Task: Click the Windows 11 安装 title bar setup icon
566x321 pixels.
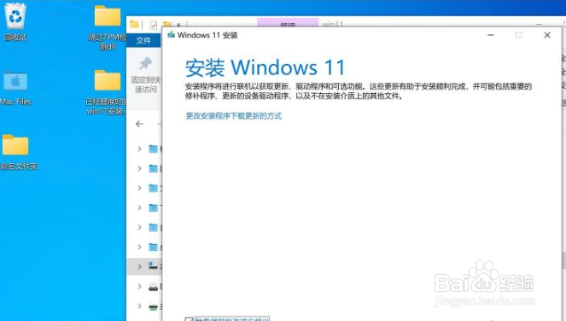Action: (171, 35)
